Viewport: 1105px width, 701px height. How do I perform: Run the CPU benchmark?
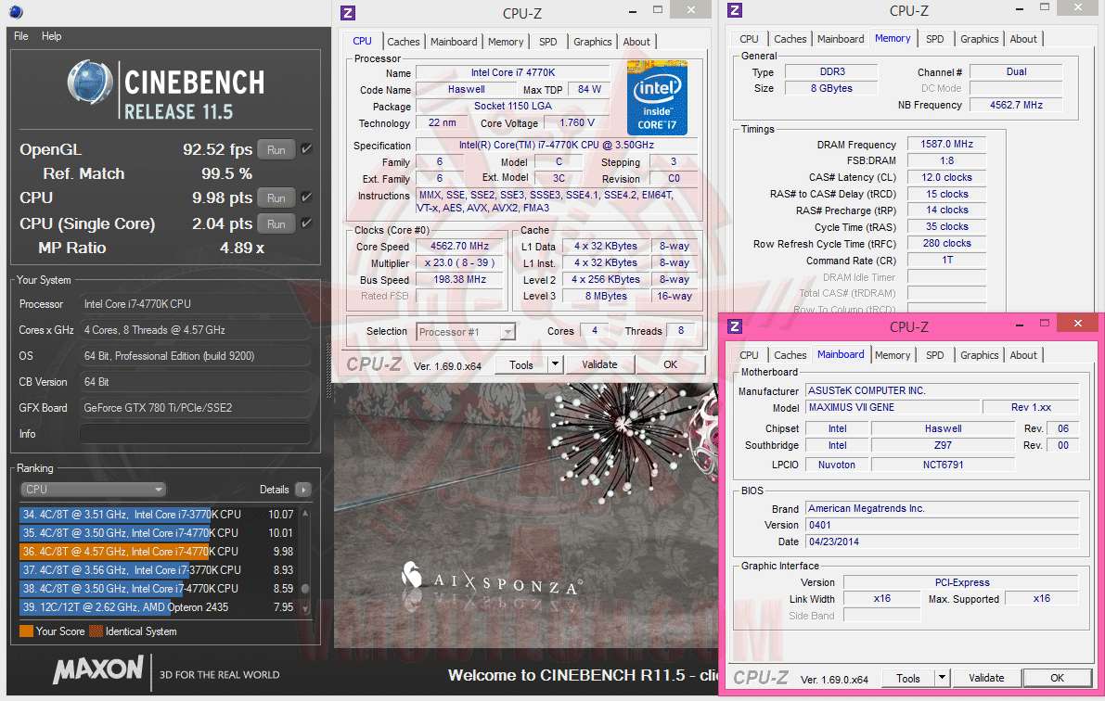point(276,198)
